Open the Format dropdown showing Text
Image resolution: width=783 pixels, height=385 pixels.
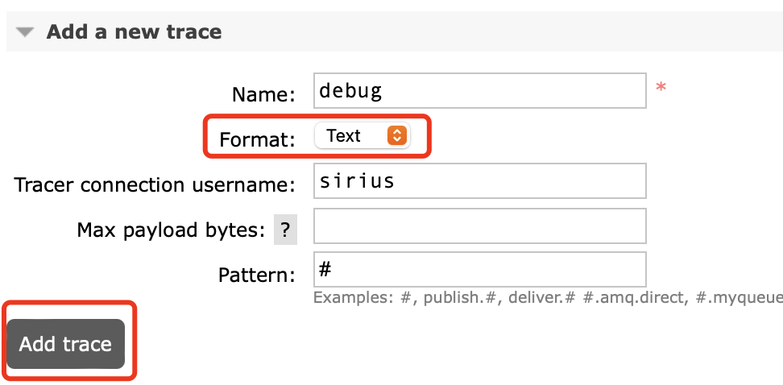coord(362,136)
